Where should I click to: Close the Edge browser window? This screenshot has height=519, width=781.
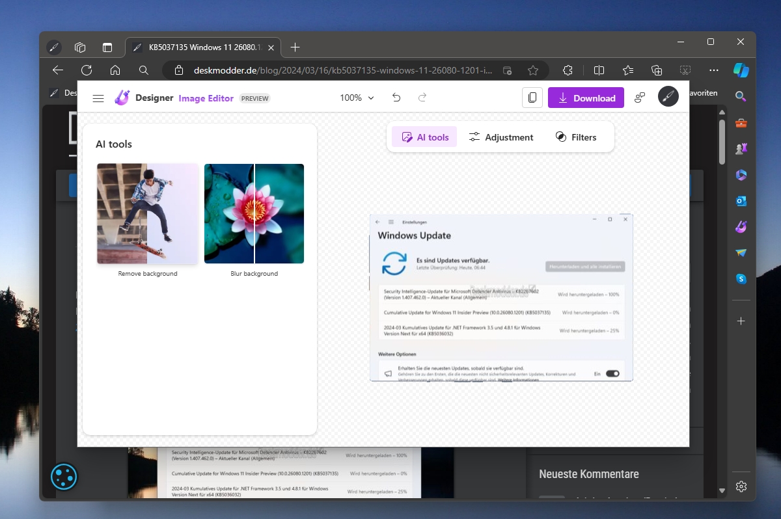pyautogui.click(x=741, y=42)
